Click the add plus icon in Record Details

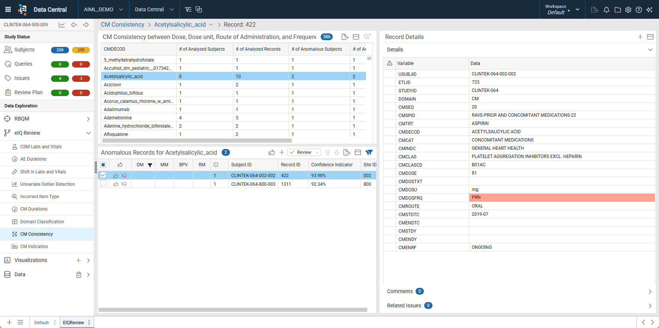[x=640, y=37]
